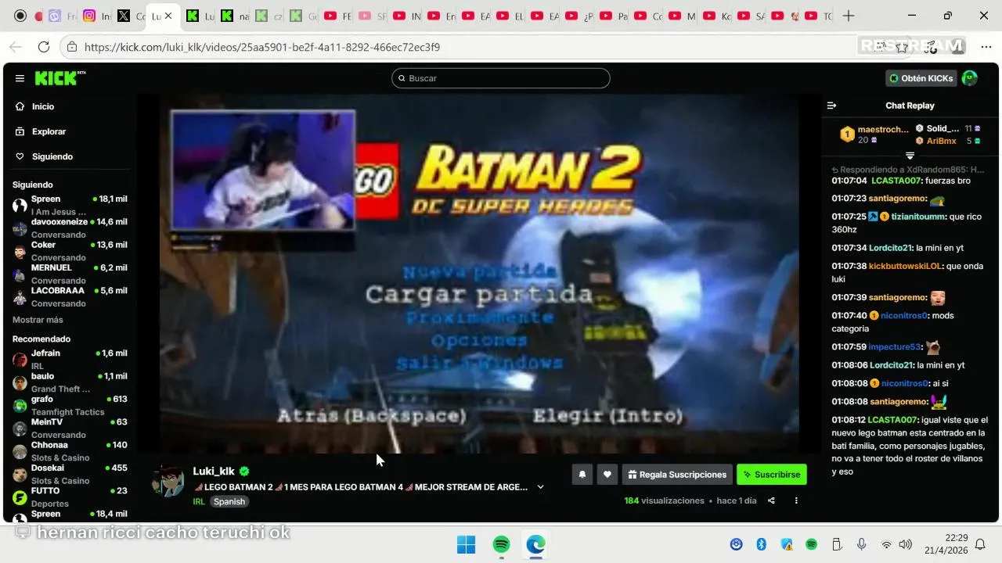Viewport: 1002px width, 563px height.
Task: Click the site info lock icon
Action: (72, 47)
